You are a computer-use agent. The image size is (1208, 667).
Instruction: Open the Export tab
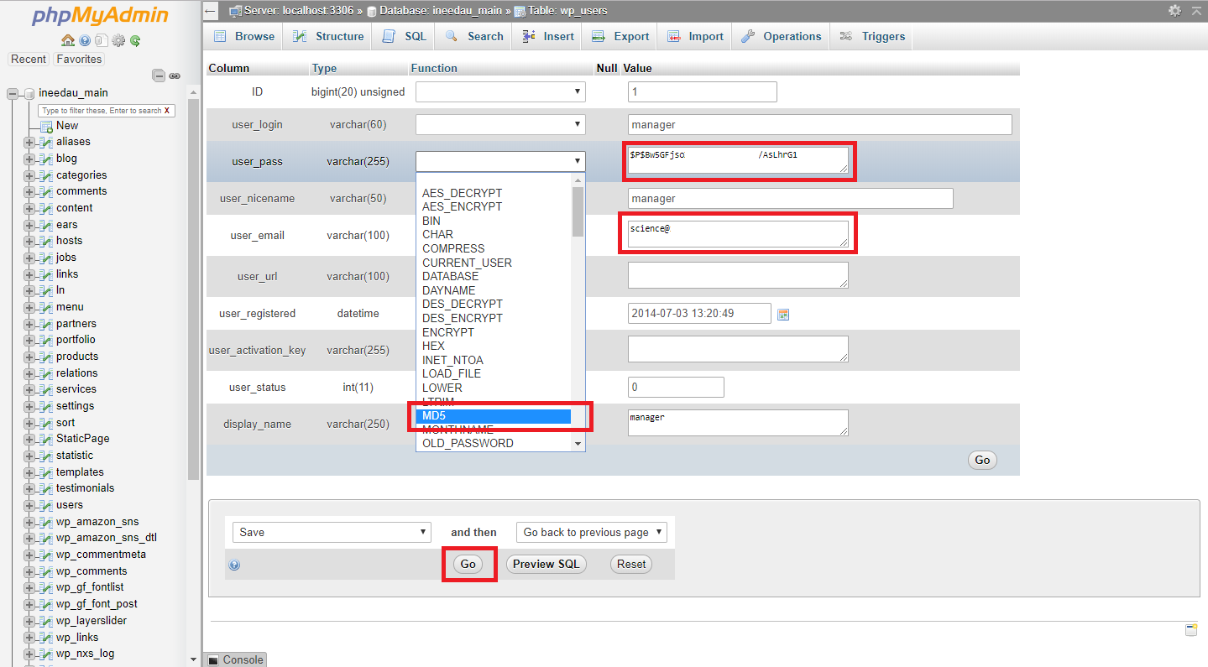pos(621,36)
